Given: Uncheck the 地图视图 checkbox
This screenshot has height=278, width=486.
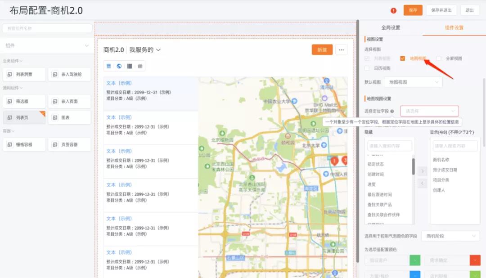Looking at the screenshot, I should (x=403, y=58).
